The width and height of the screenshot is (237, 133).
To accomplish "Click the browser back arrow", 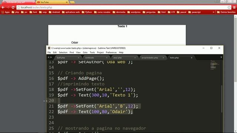I will tap(3, 7).
